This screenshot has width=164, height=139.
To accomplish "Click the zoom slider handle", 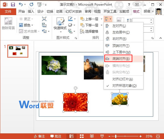I will click(x=116, y=136).
